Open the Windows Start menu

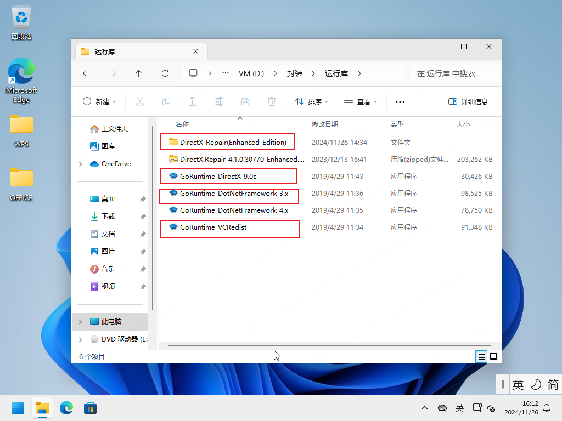tap(18, 408)
